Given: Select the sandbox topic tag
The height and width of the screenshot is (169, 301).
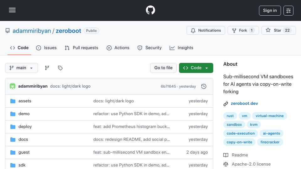Looking at the screenshot, I should pyautogui.click(x=234, y=125).
